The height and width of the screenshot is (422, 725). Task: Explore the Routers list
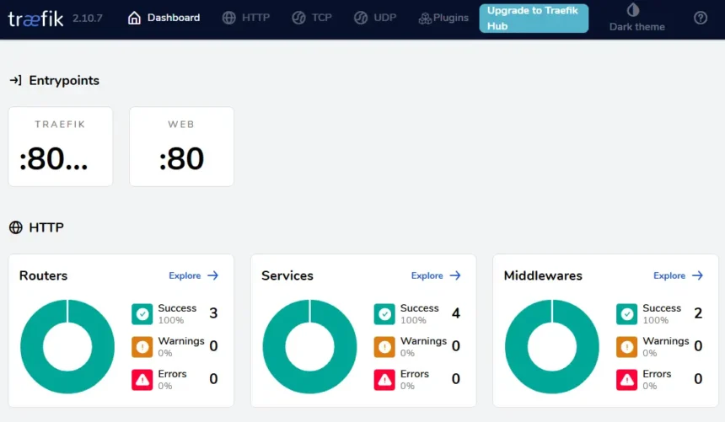193,275
